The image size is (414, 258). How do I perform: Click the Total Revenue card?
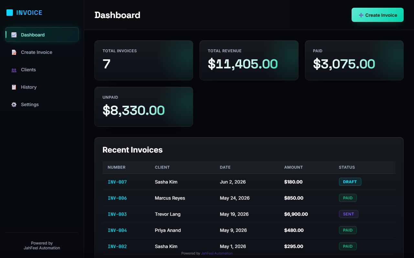coord(249,60)
